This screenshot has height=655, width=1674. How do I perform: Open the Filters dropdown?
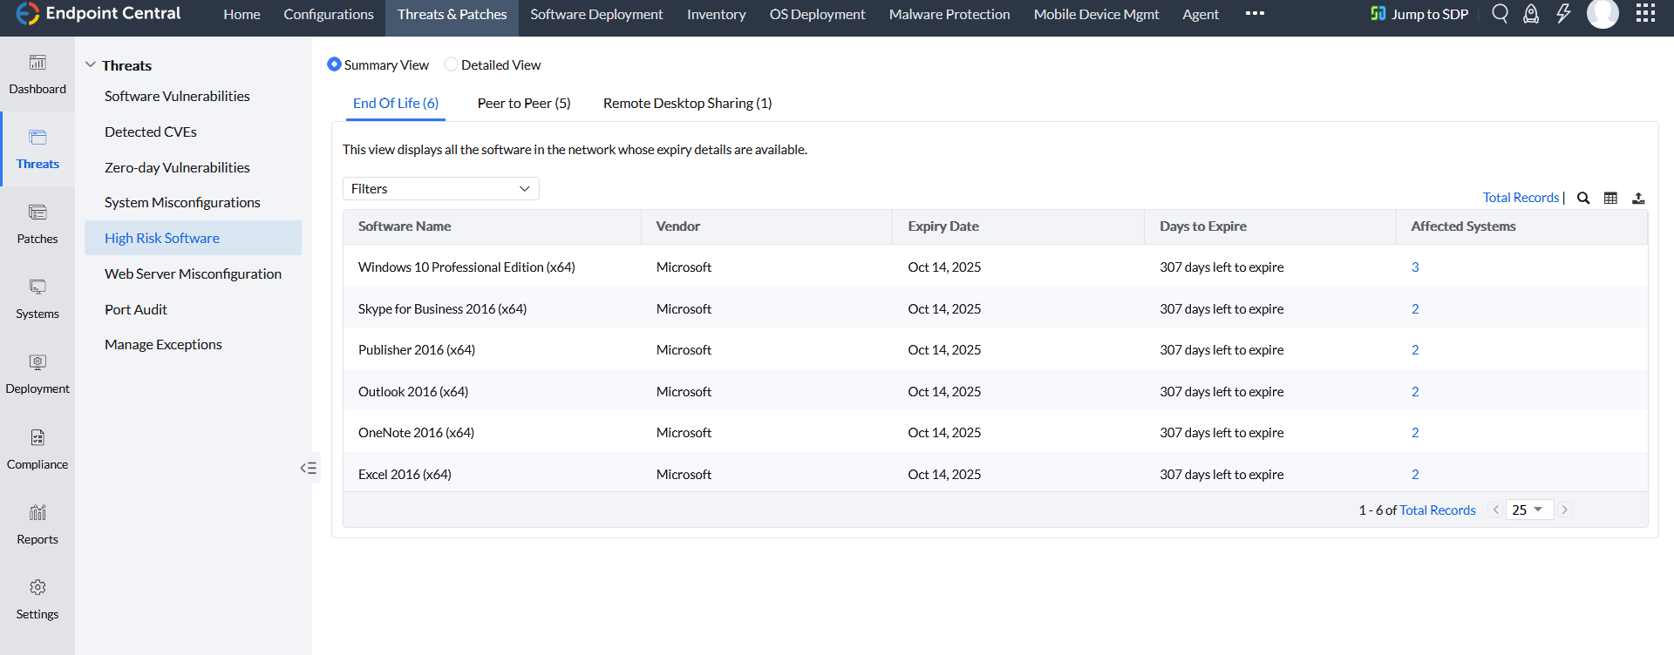[x=440, y=188]
